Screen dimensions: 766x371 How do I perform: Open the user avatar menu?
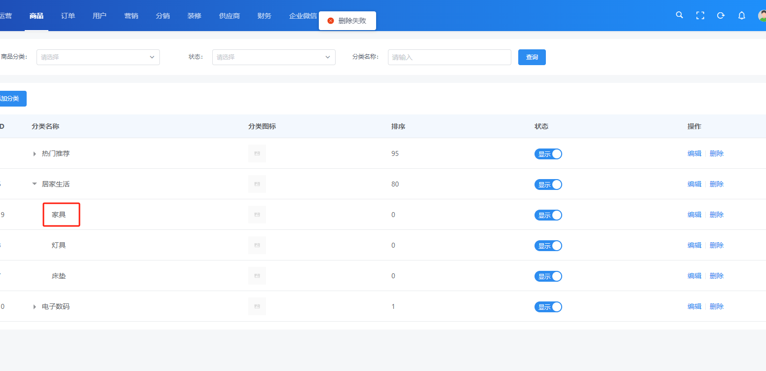click(762, 15)
